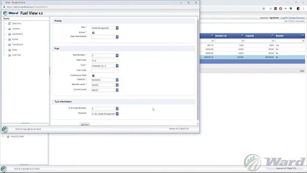Image resolution: width=307 pixels, height=173 pixels.
Task: Click the popup address bar URL
Action: (x=27, y=7)
